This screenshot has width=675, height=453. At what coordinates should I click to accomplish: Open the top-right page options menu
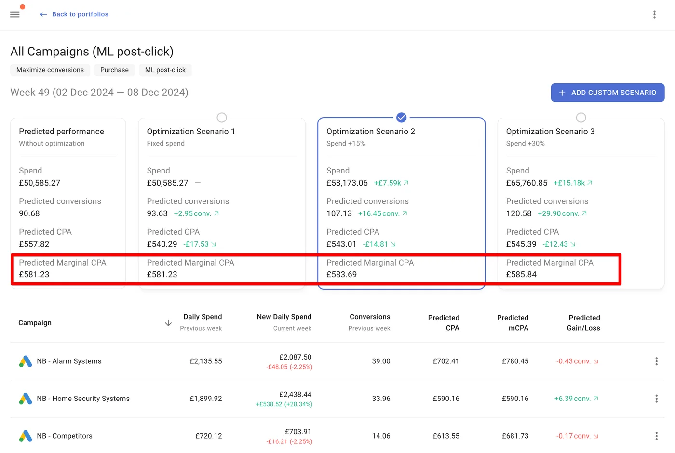pos(654,14)
